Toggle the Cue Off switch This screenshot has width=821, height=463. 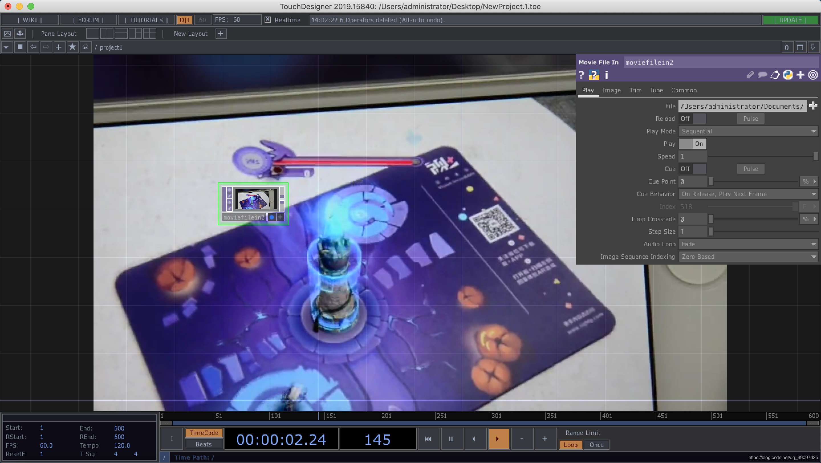pos(692,169)
